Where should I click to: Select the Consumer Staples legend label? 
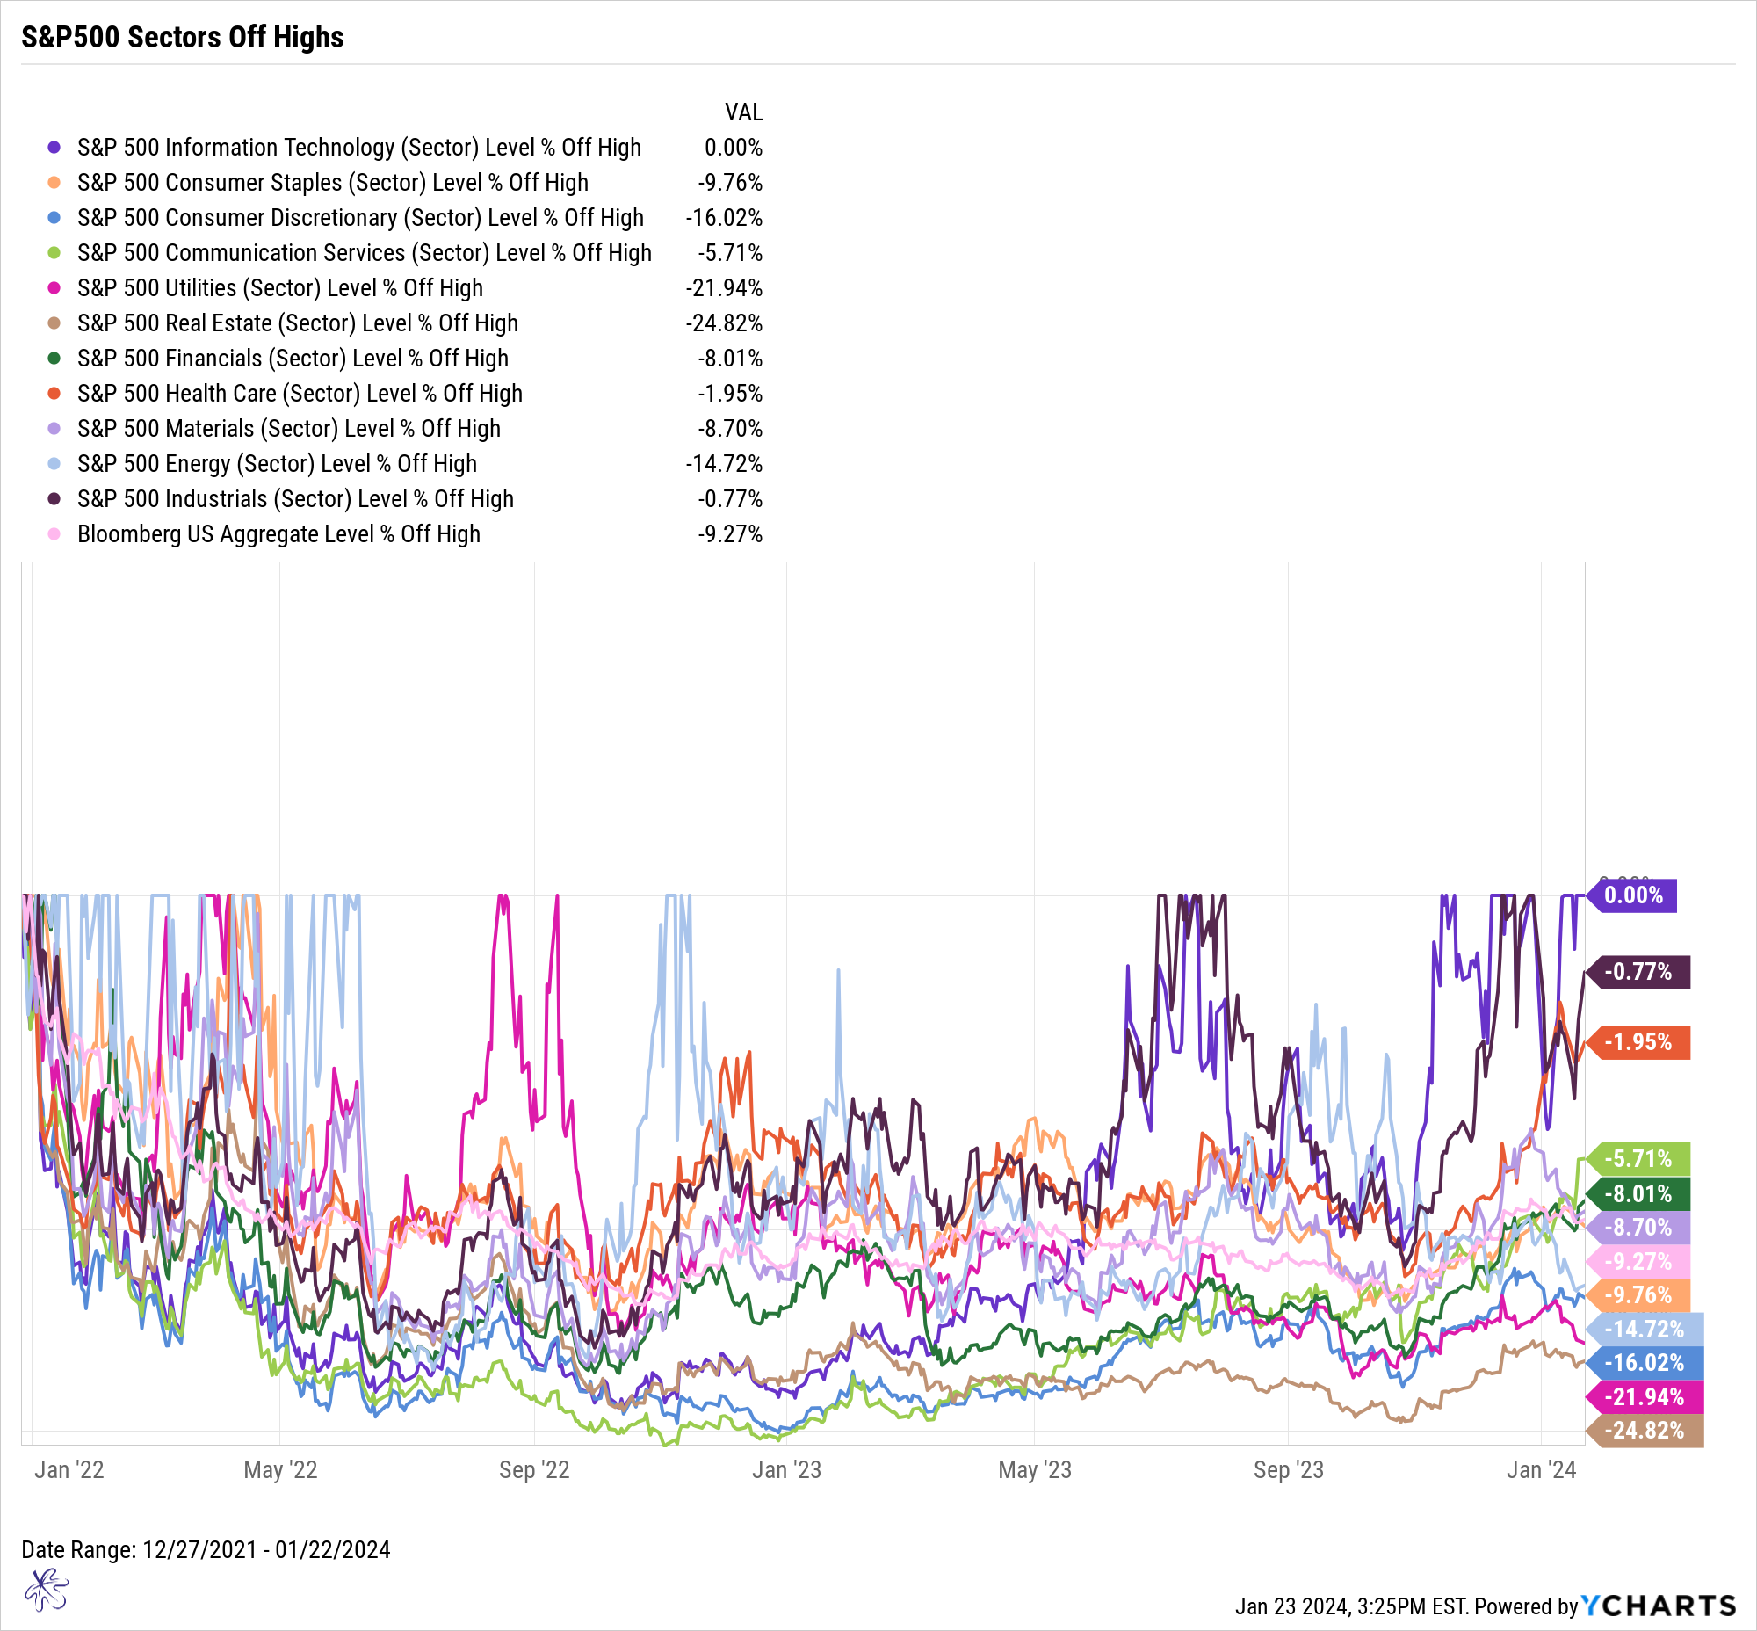pos(333,183)
